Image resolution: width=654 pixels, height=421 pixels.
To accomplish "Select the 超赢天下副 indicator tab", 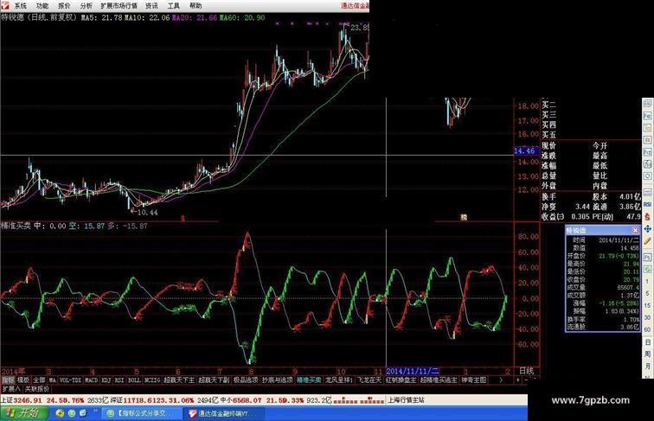I will [214, 380].
